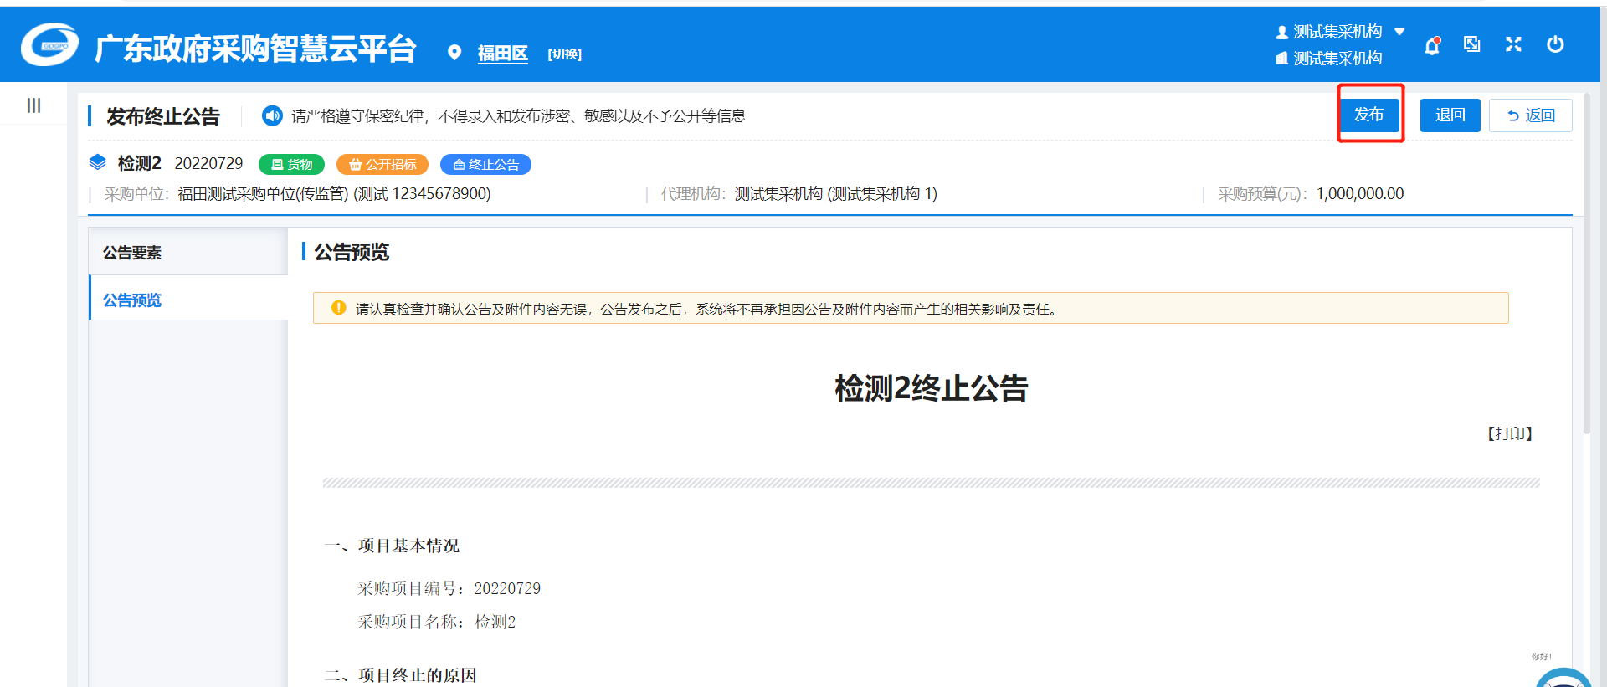This screenshot has width=1607, height=687.
Task: Click the platform logo icon
Action: pyautogui.click(x=50, y=45)
